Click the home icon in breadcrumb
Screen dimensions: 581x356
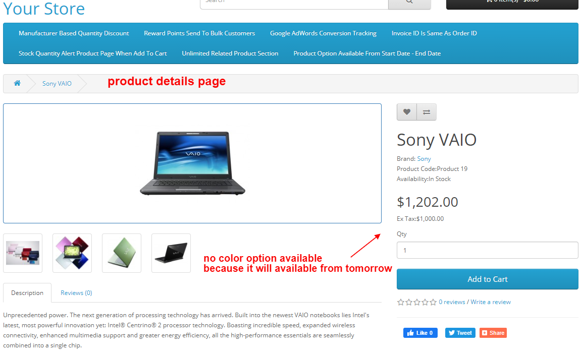point(17,83)
